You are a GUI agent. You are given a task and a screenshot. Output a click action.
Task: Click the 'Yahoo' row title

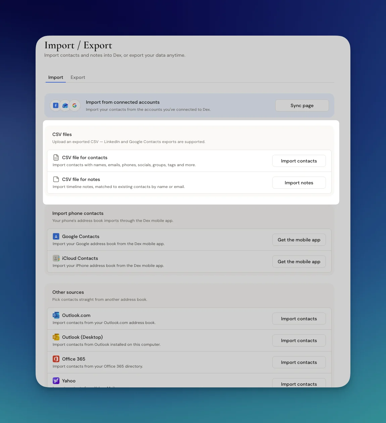pos(69,381)
